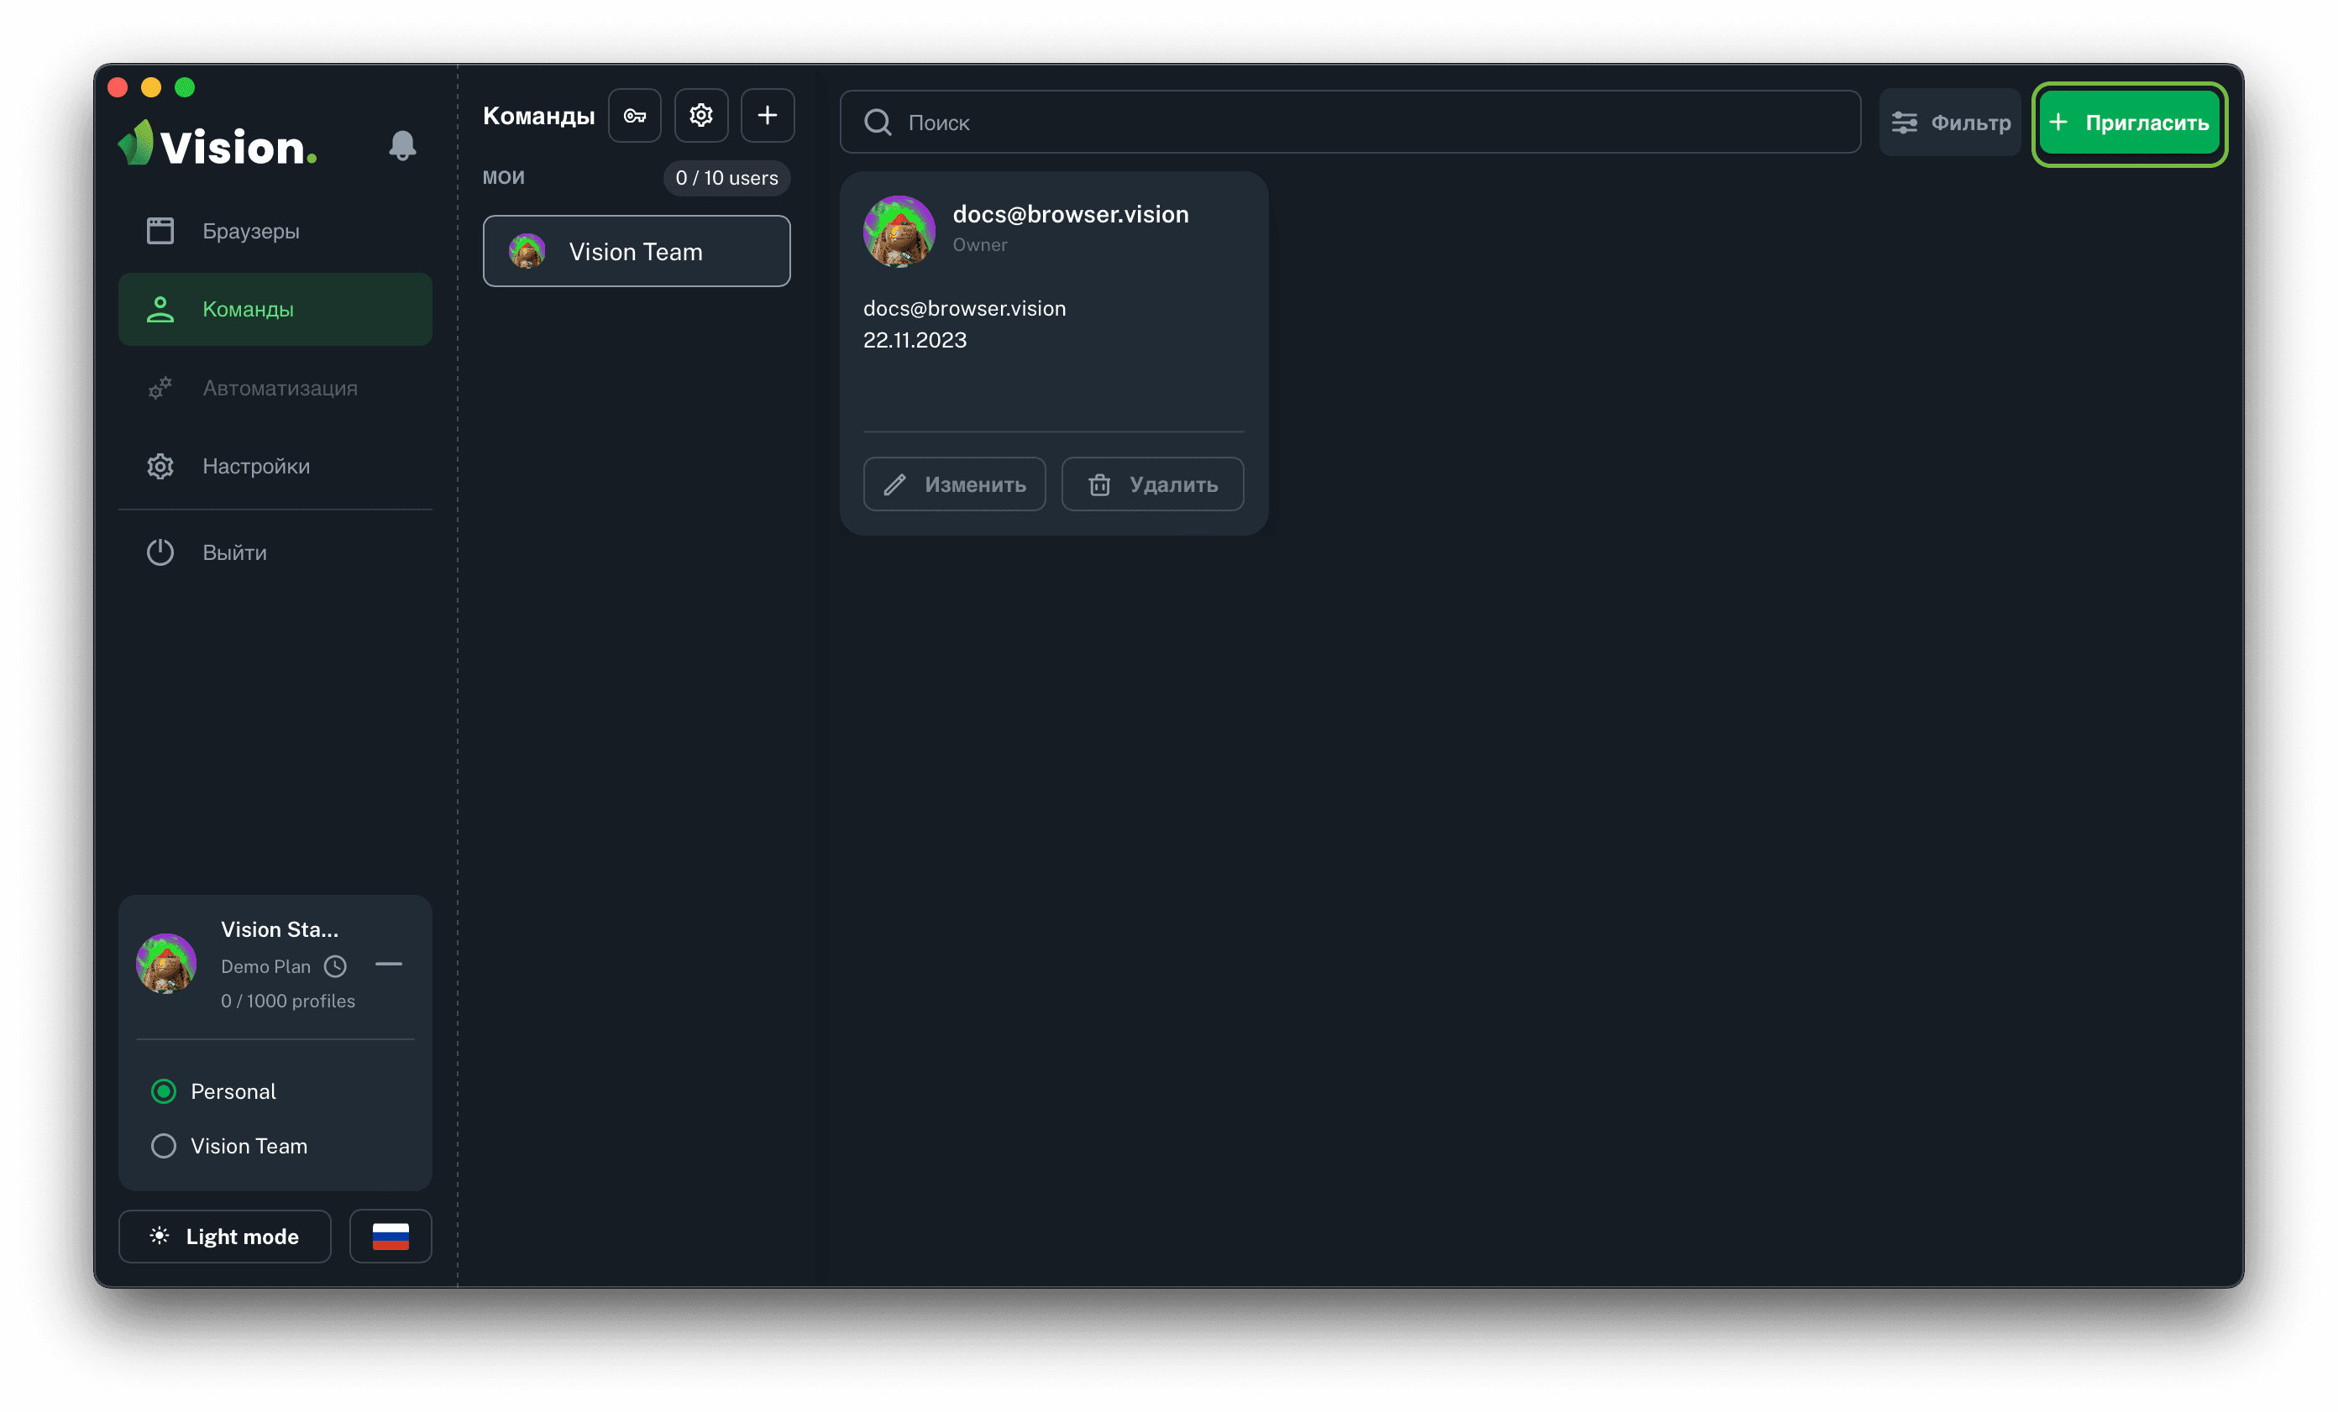The image size is (2338, 1412).
Task: Select the Vision Team radio option
Action: click(164, 1146)
